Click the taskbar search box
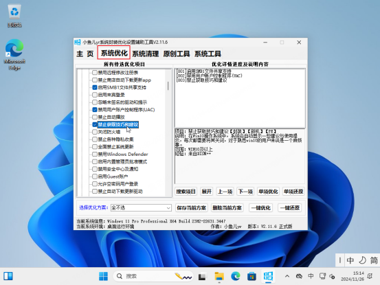380x285 pixels. [153, 276]
